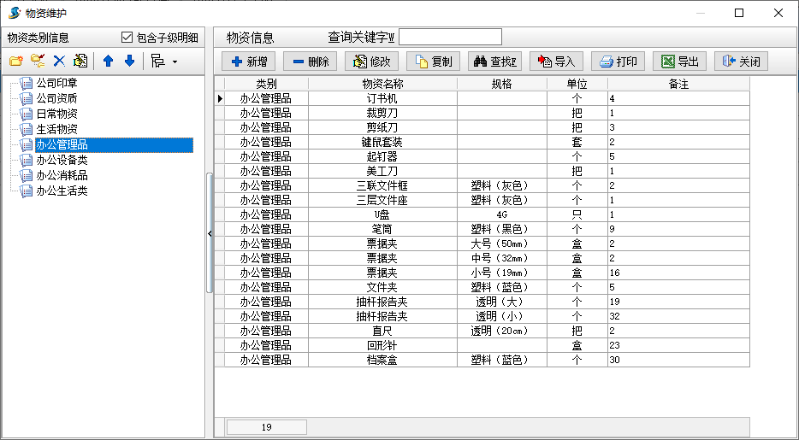Move category down with blue arrow

point(129,61)
